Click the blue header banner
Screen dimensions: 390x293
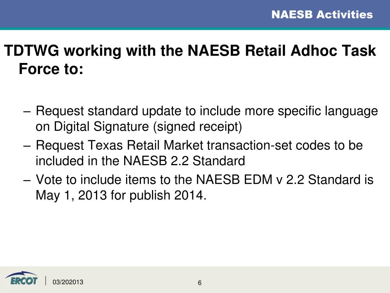(195, 14)
